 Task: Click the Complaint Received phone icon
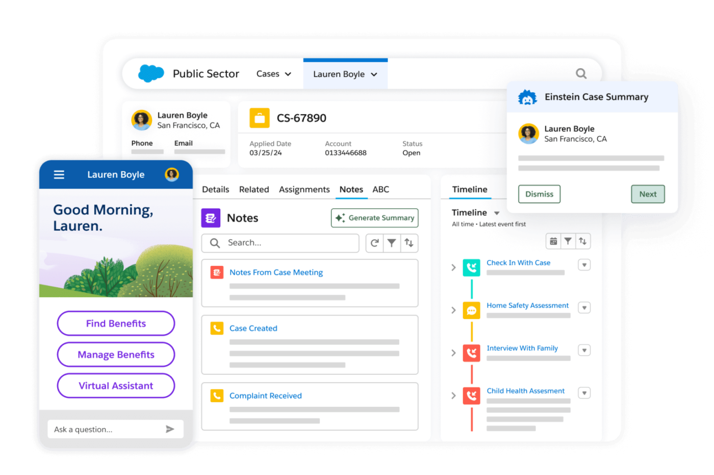217,396
